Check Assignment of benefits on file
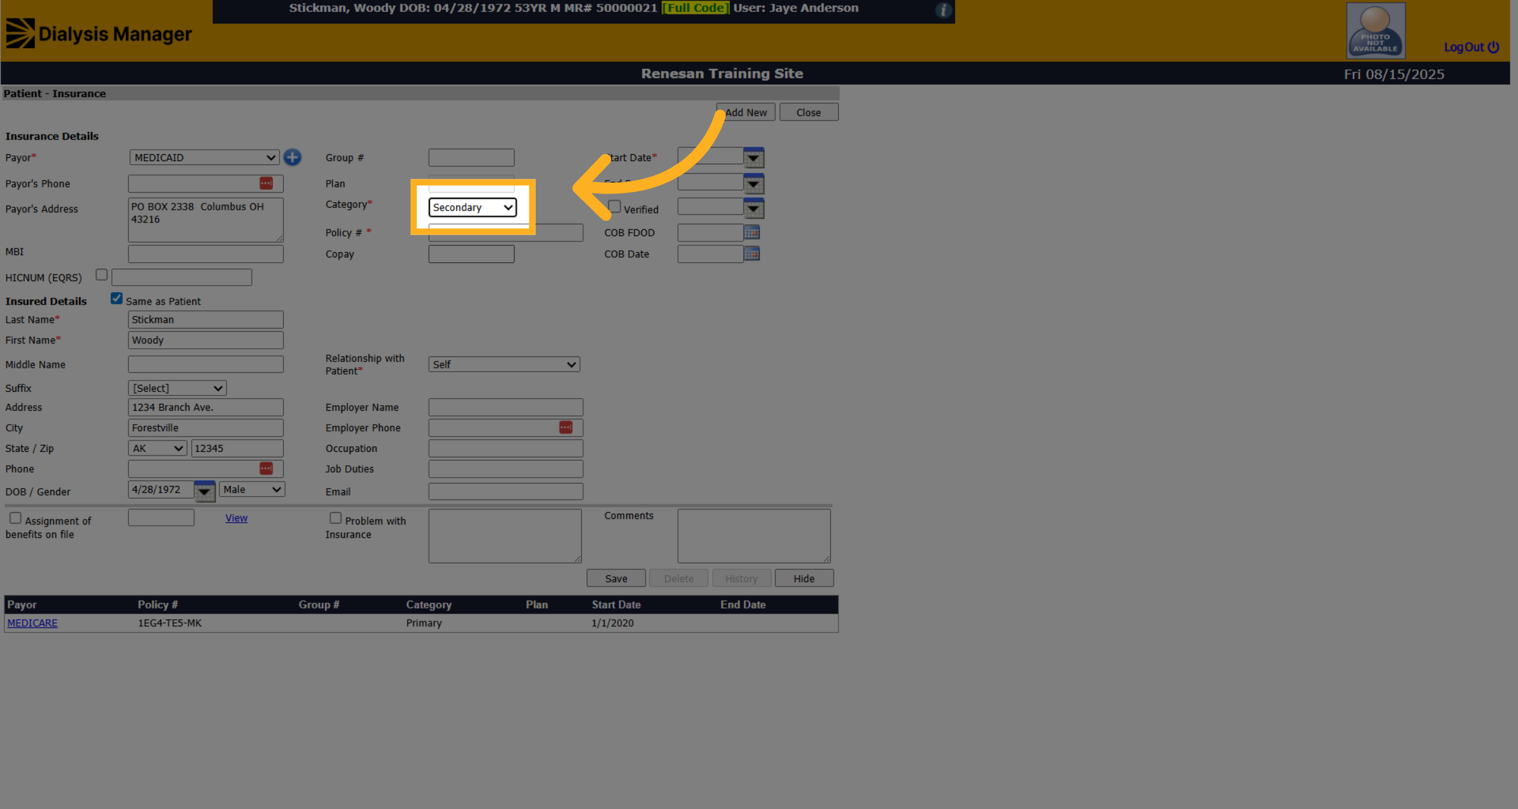Image resolution: width=1518 pixels, height=809 pixels. (x=15, y=518)
